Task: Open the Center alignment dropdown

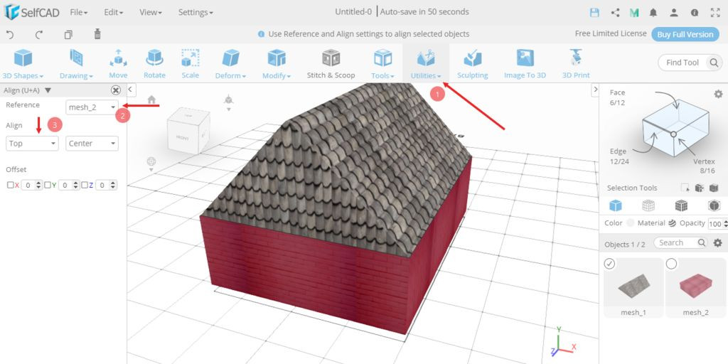Action: click(x=92, y=144)
